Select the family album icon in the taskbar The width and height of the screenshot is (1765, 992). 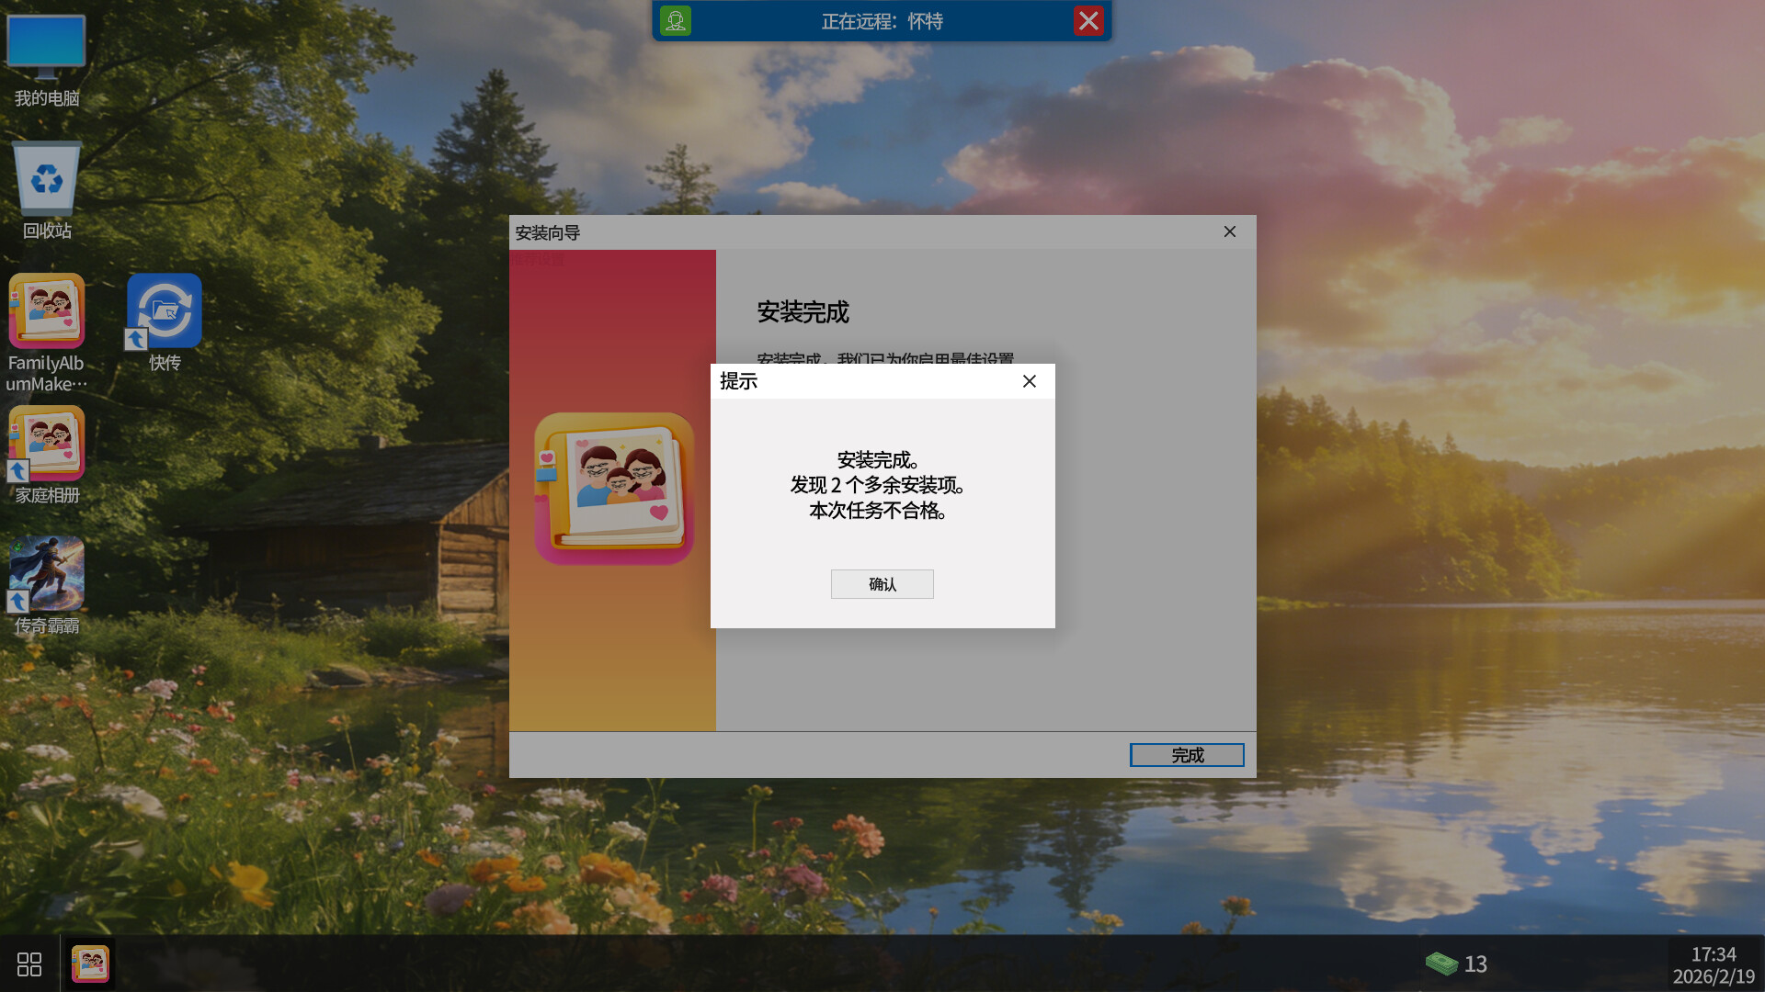tap(90, 964)
